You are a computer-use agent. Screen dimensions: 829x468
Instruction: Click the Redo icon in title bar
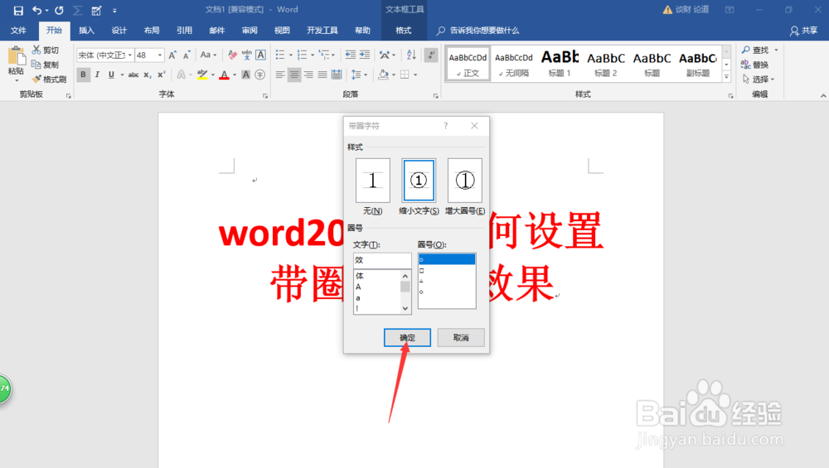59,10
